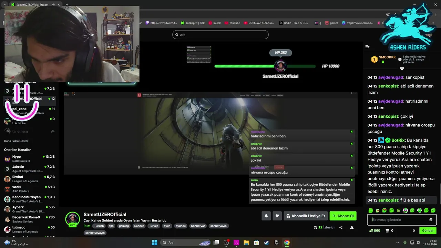Viewport: 441px width, 248px height.
Task: Click the sohbetveyayın tag
Action: coord(95,233)
